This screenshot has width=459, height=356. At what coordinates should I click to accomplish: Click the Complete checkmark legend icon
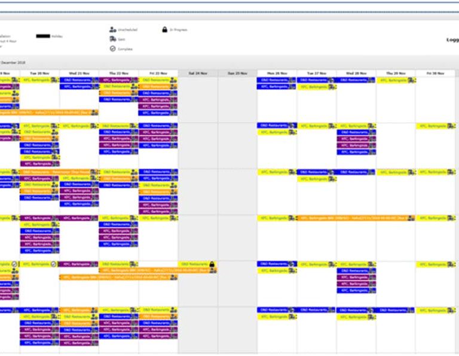click(113, 48)
